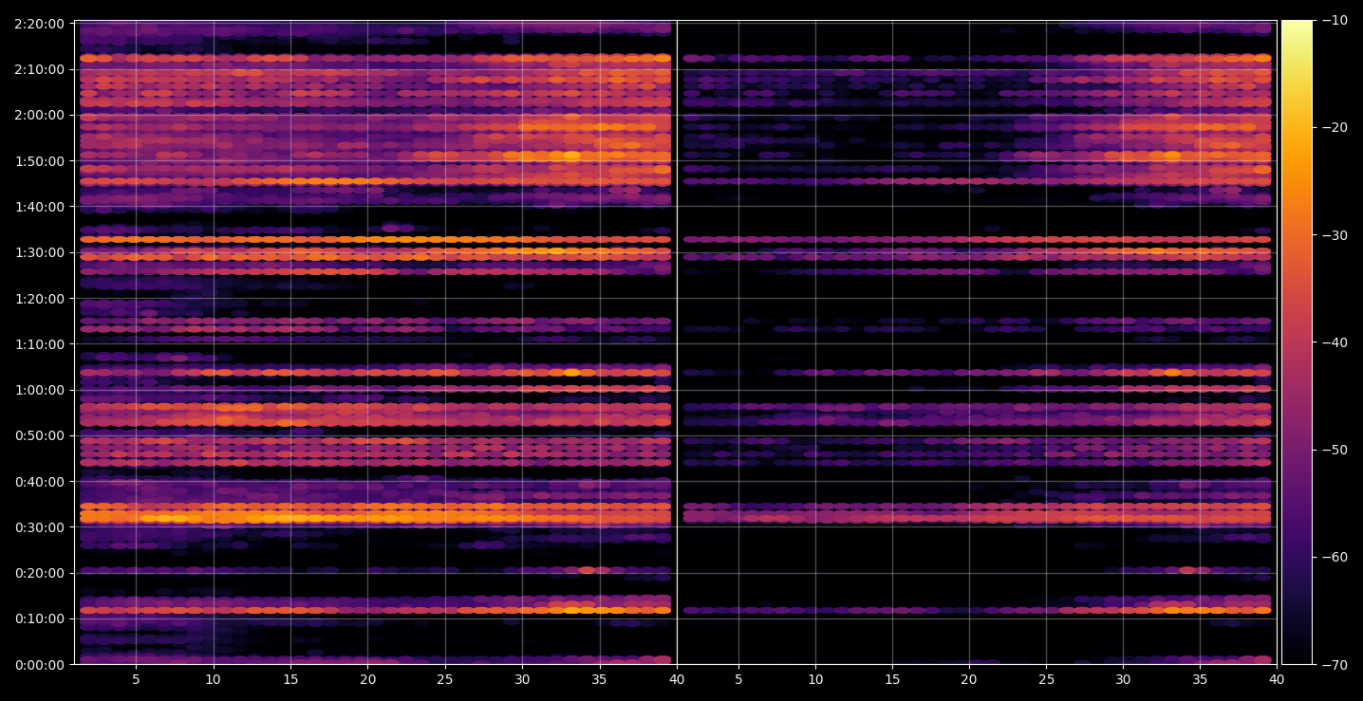The width and height of the screenshot is (1363, 701).
Task: Click the −10 colorbar tick label
Action: point(1334,21)
